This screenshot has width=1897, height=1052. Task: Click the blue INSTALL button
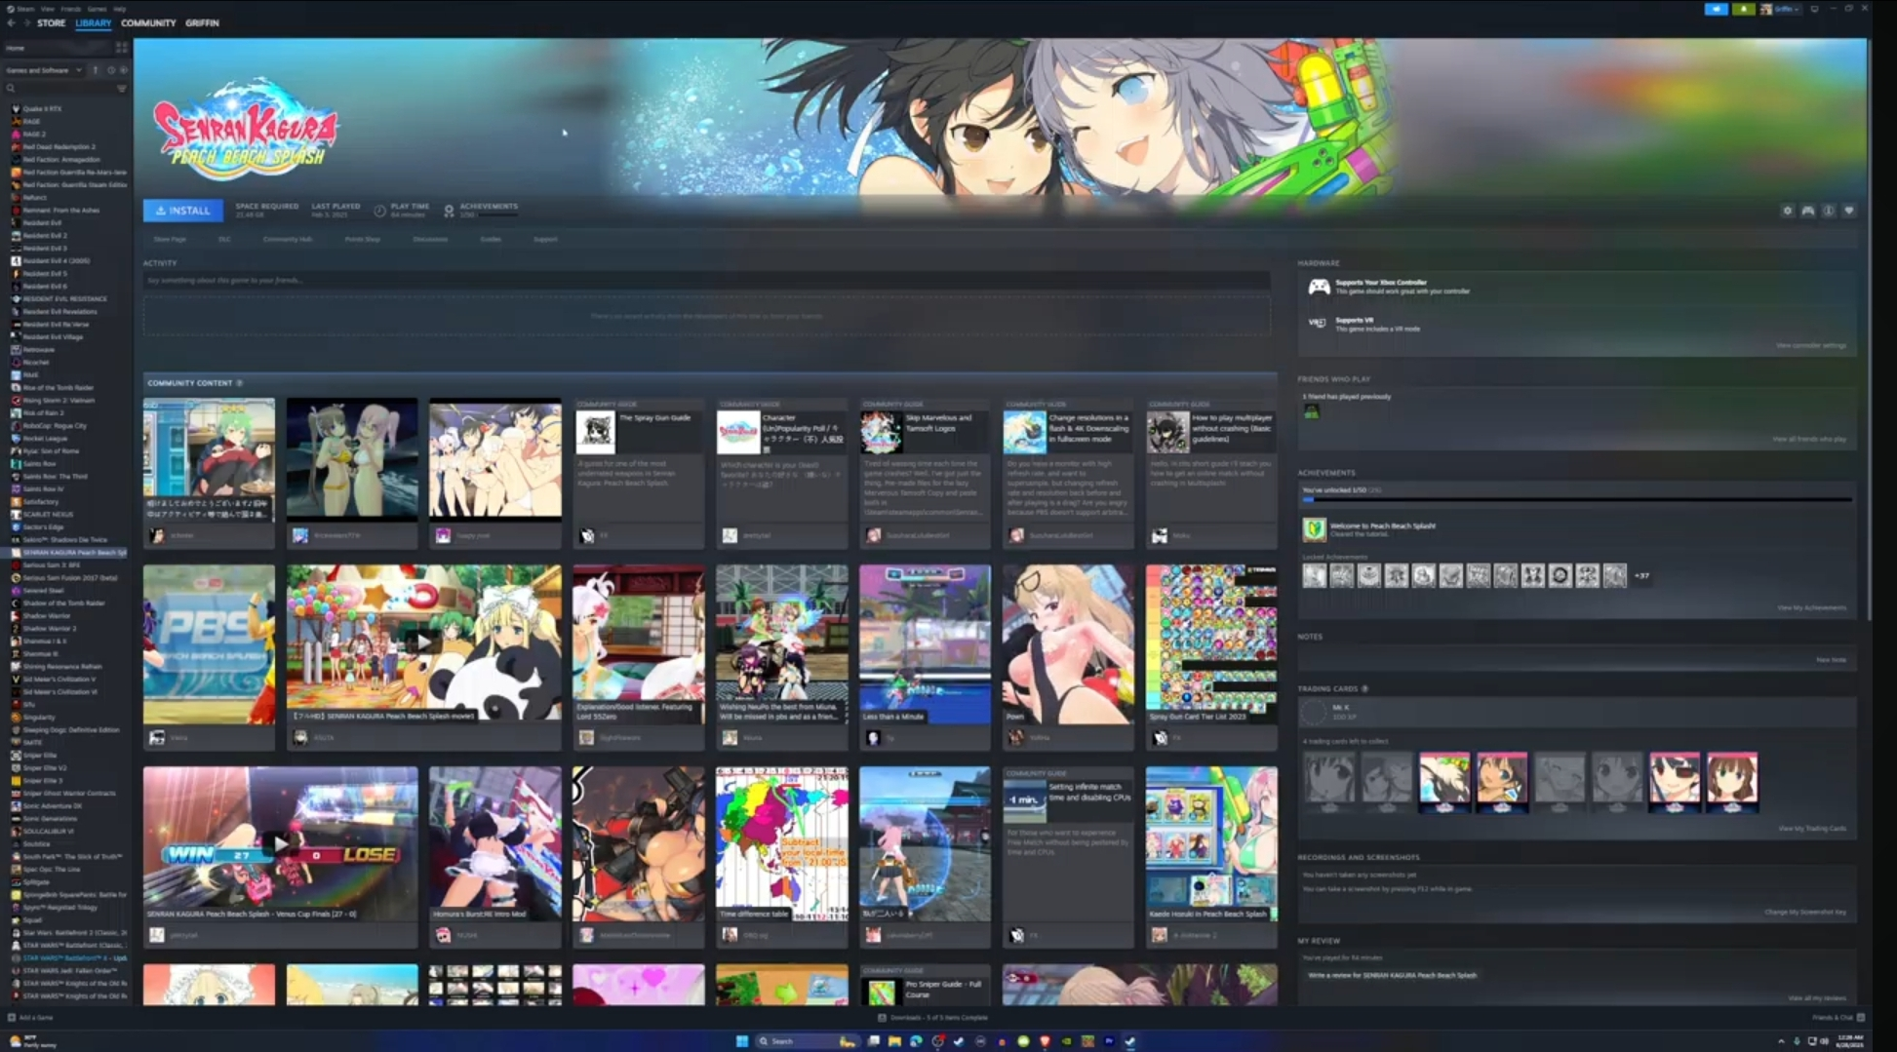183,210
